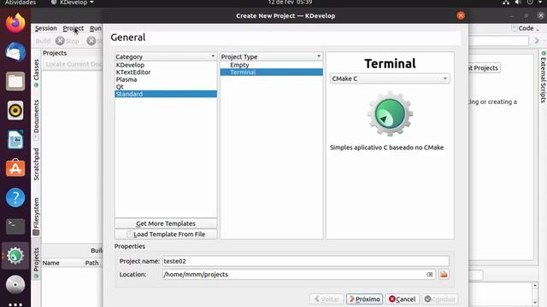Screen dimensions: 547x307
Task: Open Ubuntu Software store icon
Action: coord(15,169)
